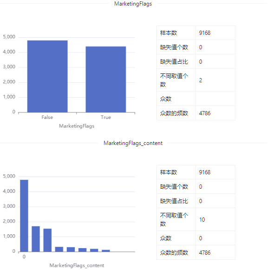Click the True x-axis label
The height and width of the screenshot is (270, 273).
click(106, 117)
